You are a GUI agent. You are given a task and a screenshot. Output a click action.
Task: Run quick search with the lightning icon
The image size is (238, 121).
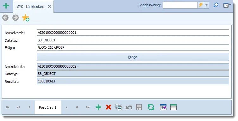201,5
